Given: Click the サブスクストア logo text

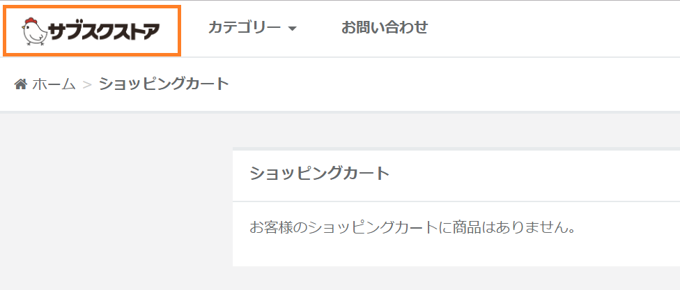Looking at the screenshot, I should [105, 31].
